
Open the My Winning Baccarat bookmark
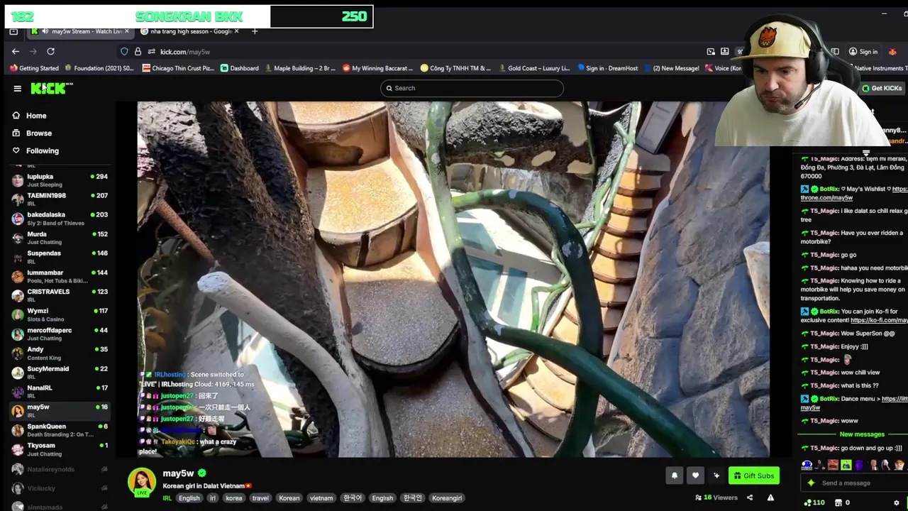coord(377,68)
